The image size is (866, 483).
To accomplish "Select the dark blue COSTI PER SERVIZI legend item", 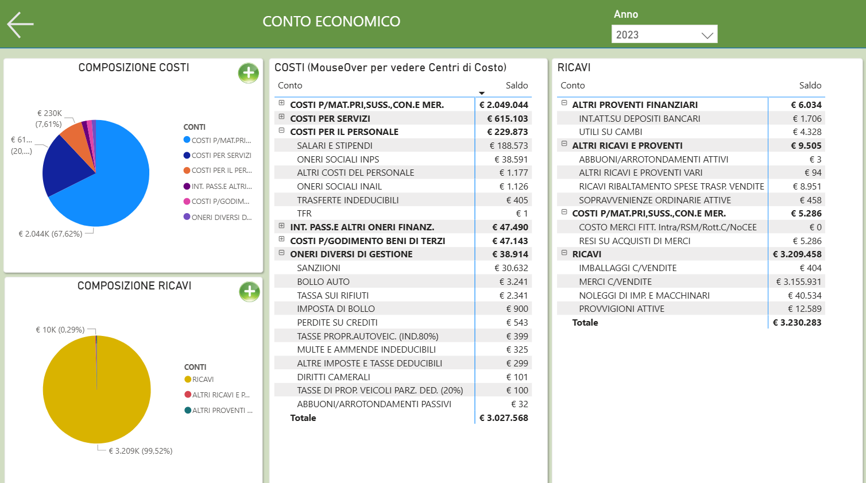I will pyautogui.click(x=218, y=156).
